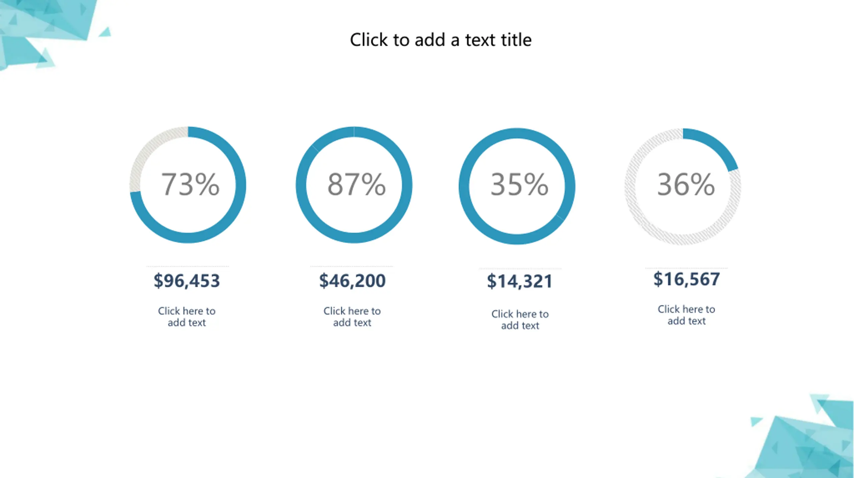This screenshot has width=854, height=478.
Task: Select the $96,453 amount text
Action: pos(187,281)
